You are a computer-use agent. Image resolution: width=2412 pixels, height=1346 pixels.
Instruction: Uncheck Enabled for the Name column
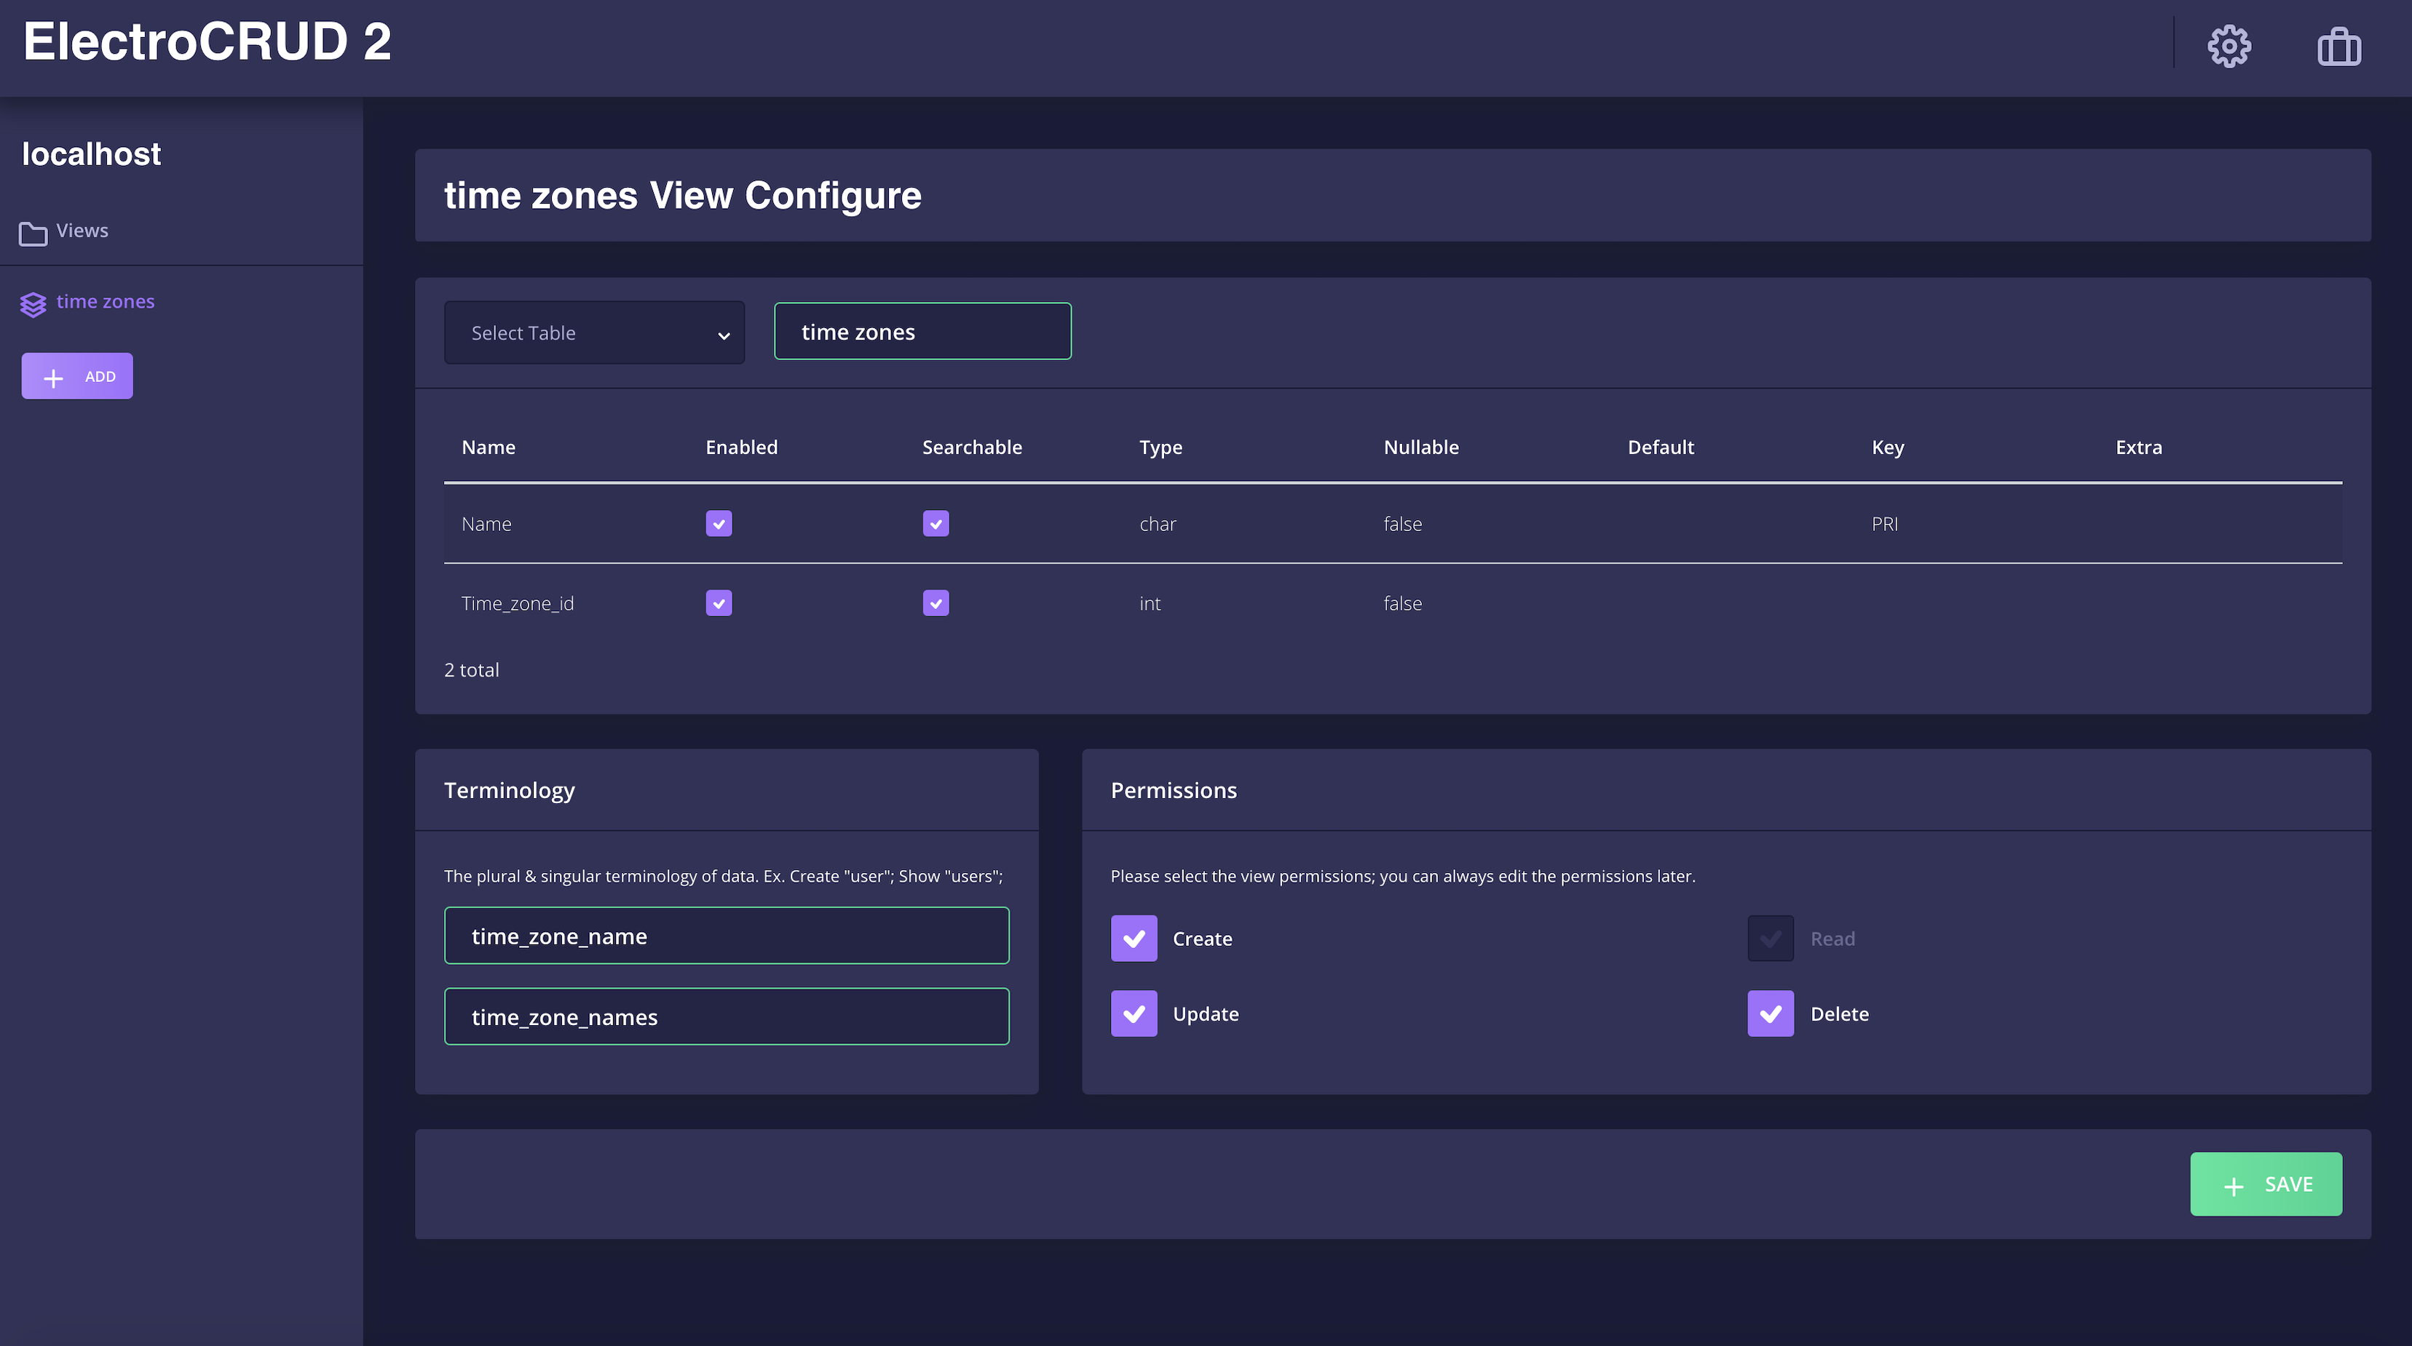(718, 523)
